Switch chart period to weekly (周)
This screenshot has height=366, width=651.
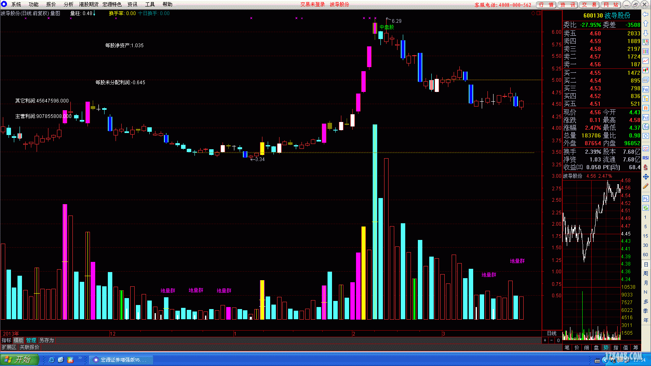pos(646,274)
